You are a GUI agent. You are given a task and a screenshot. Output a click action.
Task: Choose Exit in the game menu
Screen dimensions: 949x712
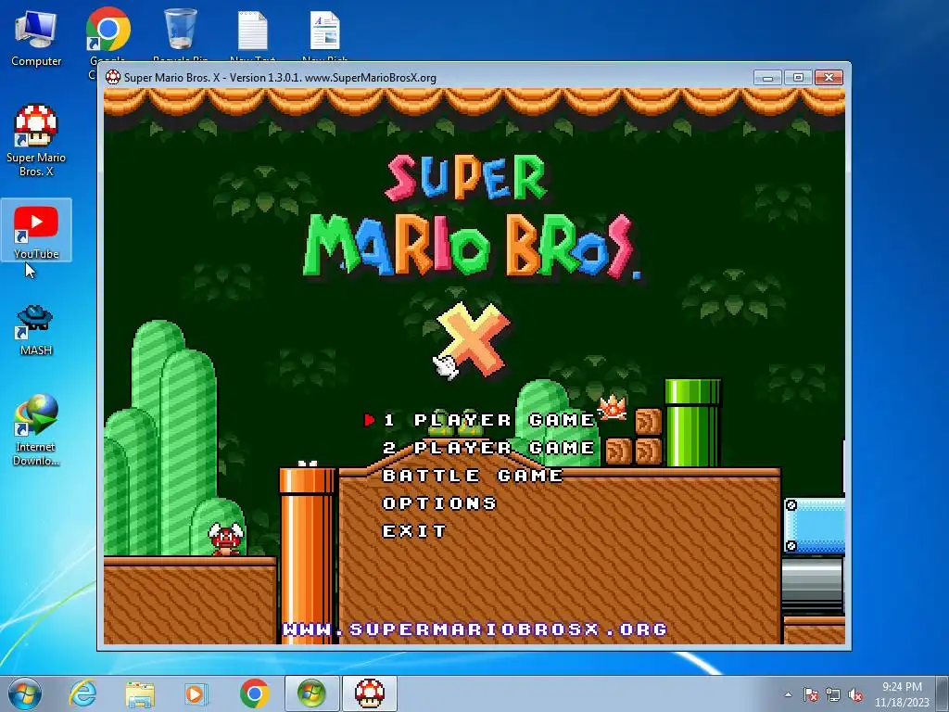[x=414, y=531]
